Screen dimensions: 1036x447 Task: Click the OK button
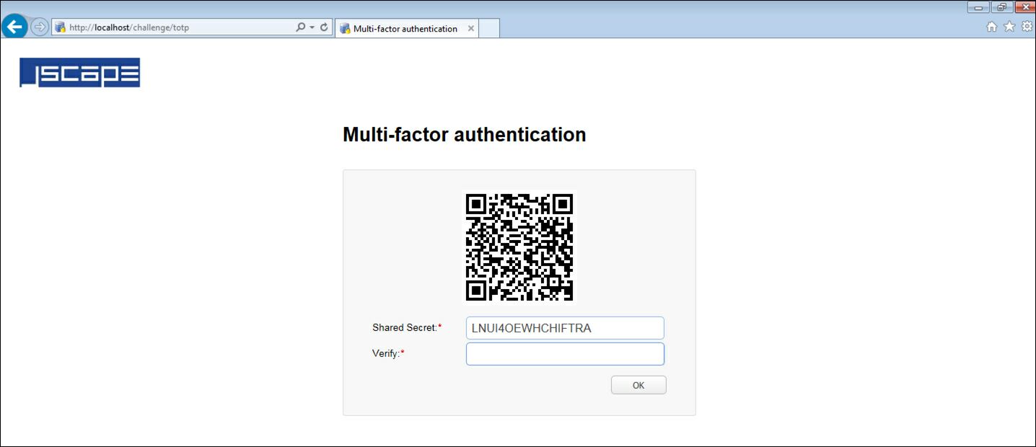(x=638, y=385)
